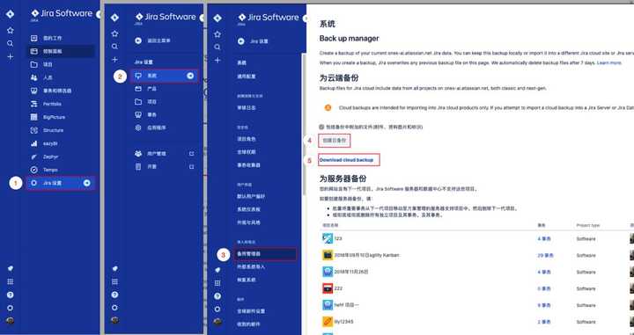This screenshot has height=335, width=634.
Task: Select 备份管理器 in rightmost system menu
Action: 265,254
